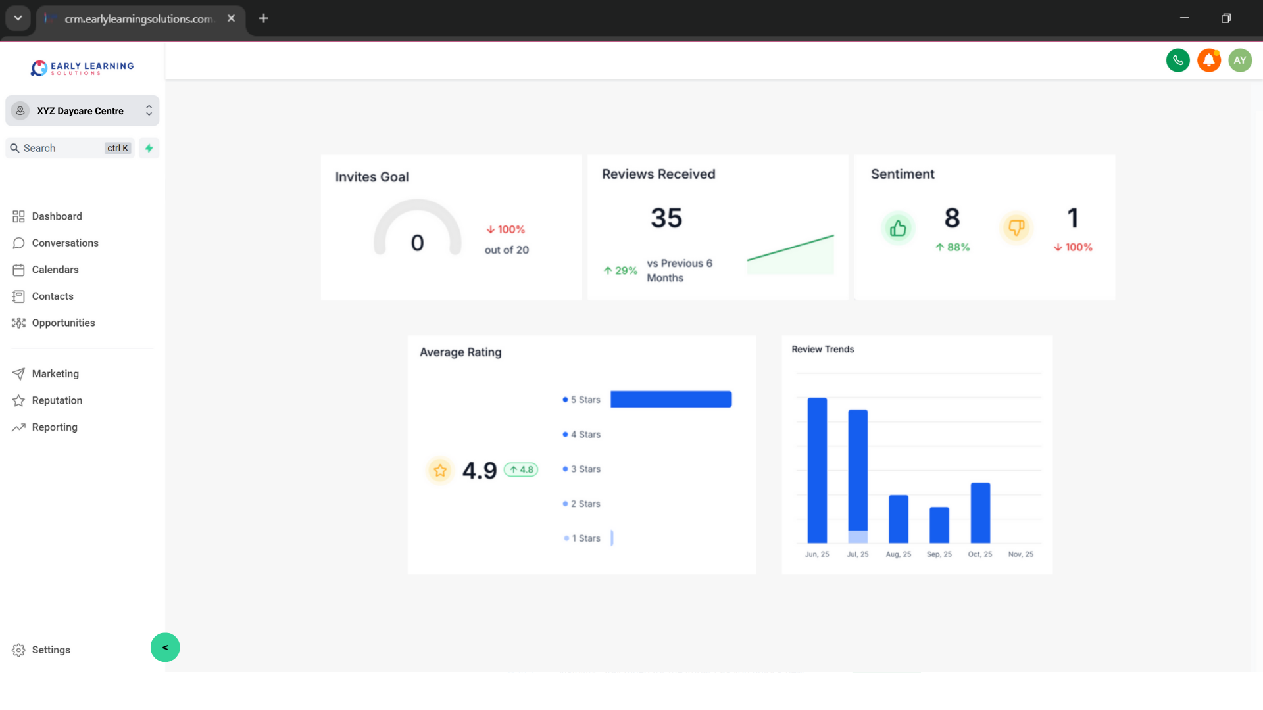Image resolution: width=1263 pixels, height=710 pixels.
Task: Open the browser tab list dropdown
Action: click(18, 18)
